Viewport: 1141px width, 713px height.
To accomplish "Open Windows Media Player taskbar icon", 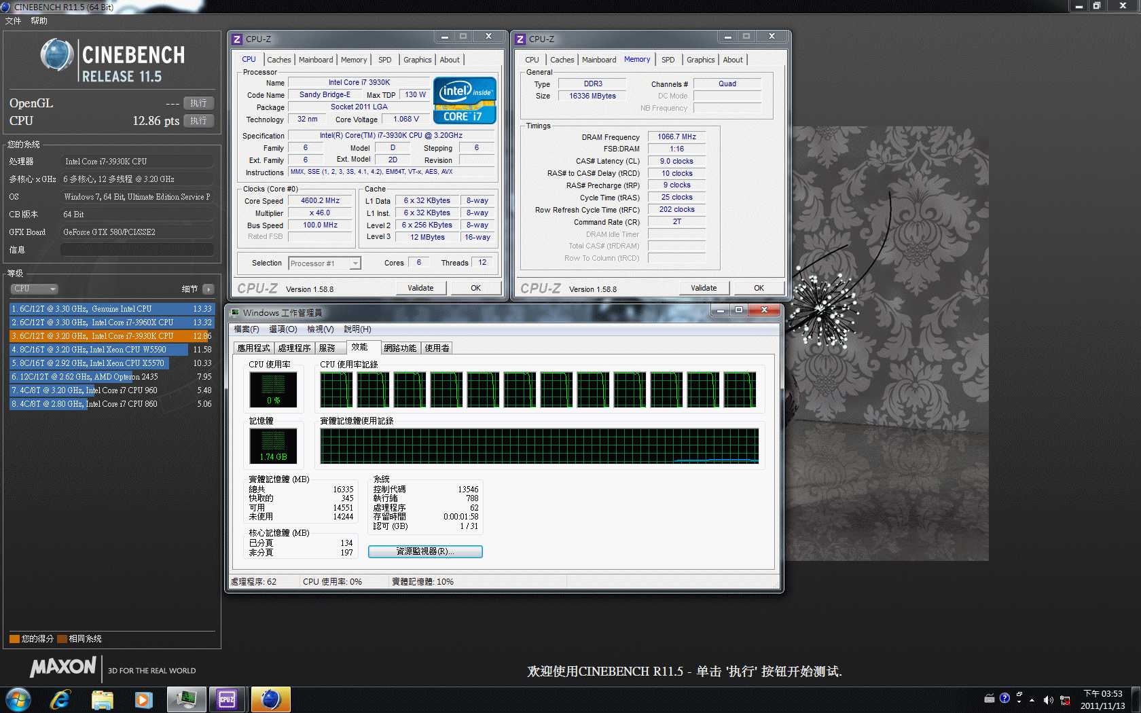I will click(143, 699).
